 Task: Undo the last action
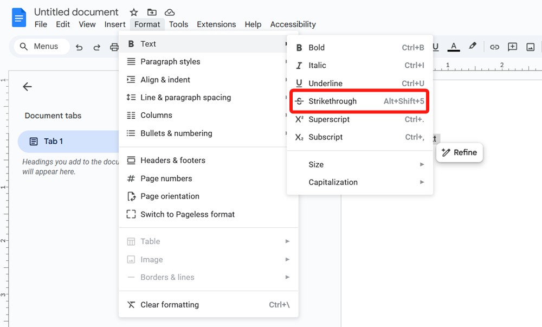pyautogui.click(x=79, y=47)
